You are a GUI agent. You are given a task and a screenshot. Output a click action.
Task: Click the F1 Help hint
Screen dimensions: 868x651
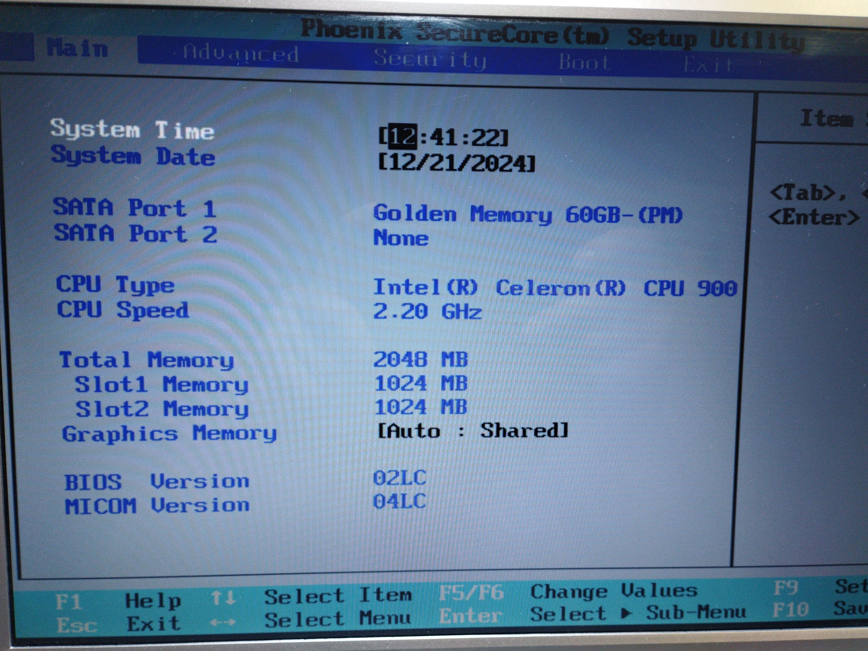(x=118, y=601)
